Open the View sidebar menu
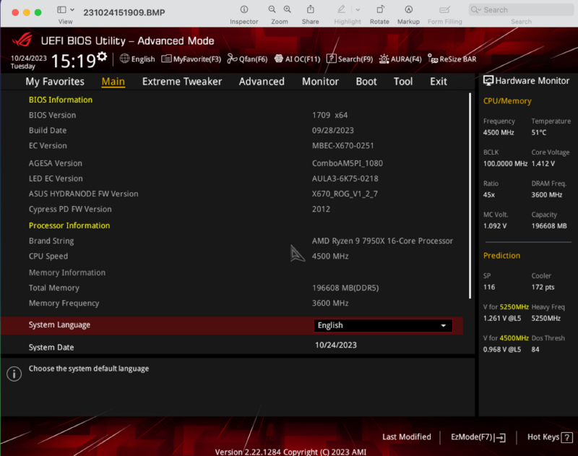Viewport: 578px width, 456px height. coord(66,9)
